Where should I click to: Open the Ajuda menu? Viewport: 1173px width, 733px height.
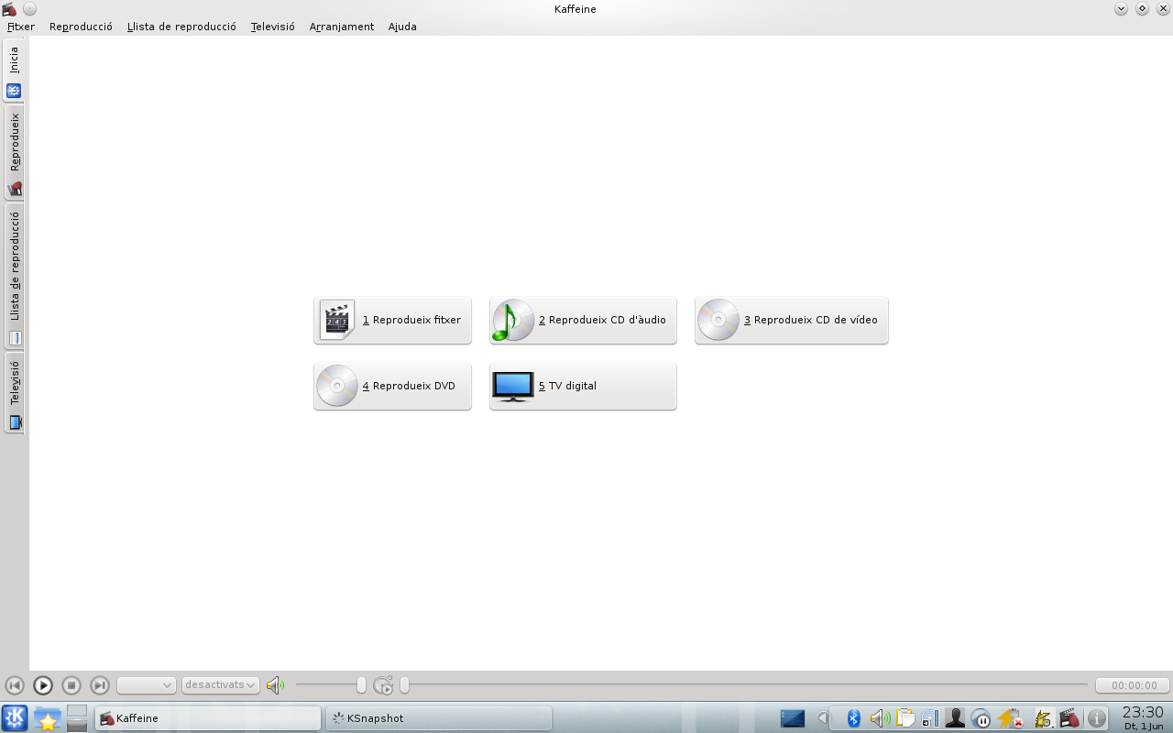402,27
